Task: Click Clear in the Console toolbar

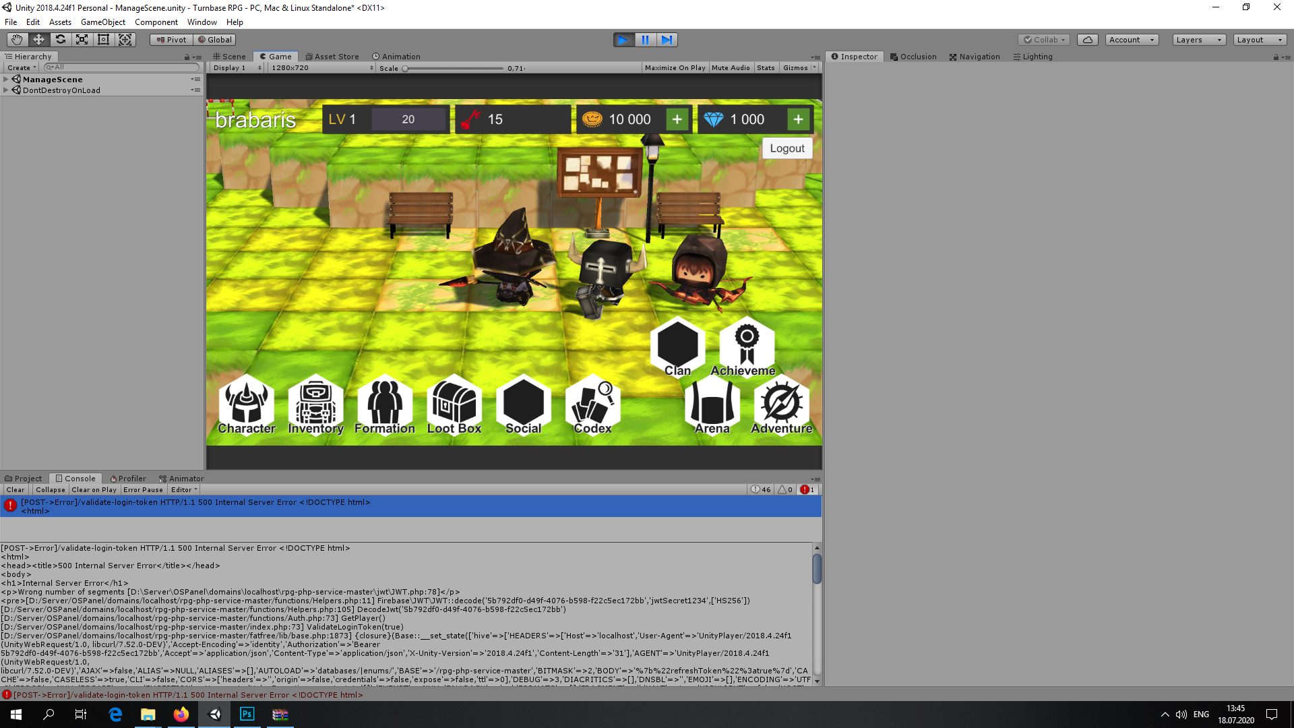Action: 15,489
